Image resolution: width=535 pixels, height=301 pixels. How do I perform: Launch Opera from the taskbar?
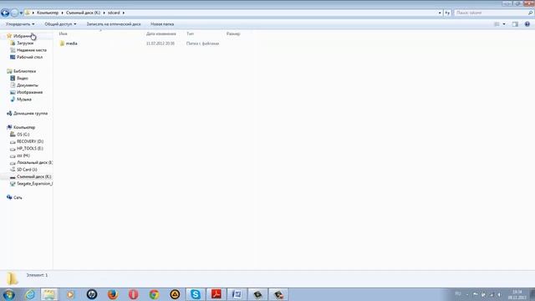point(134,294)
